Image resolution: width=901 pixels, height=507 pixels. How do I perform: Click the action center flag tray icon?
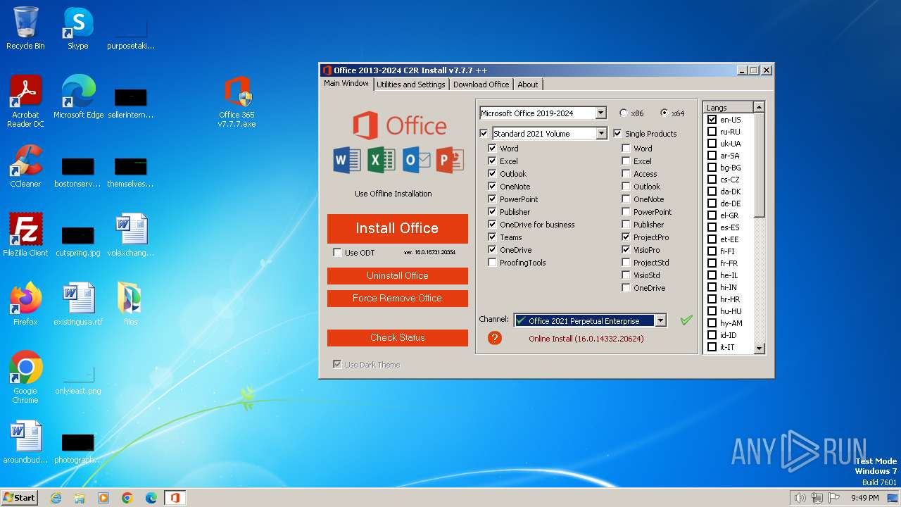click(835, 498)
